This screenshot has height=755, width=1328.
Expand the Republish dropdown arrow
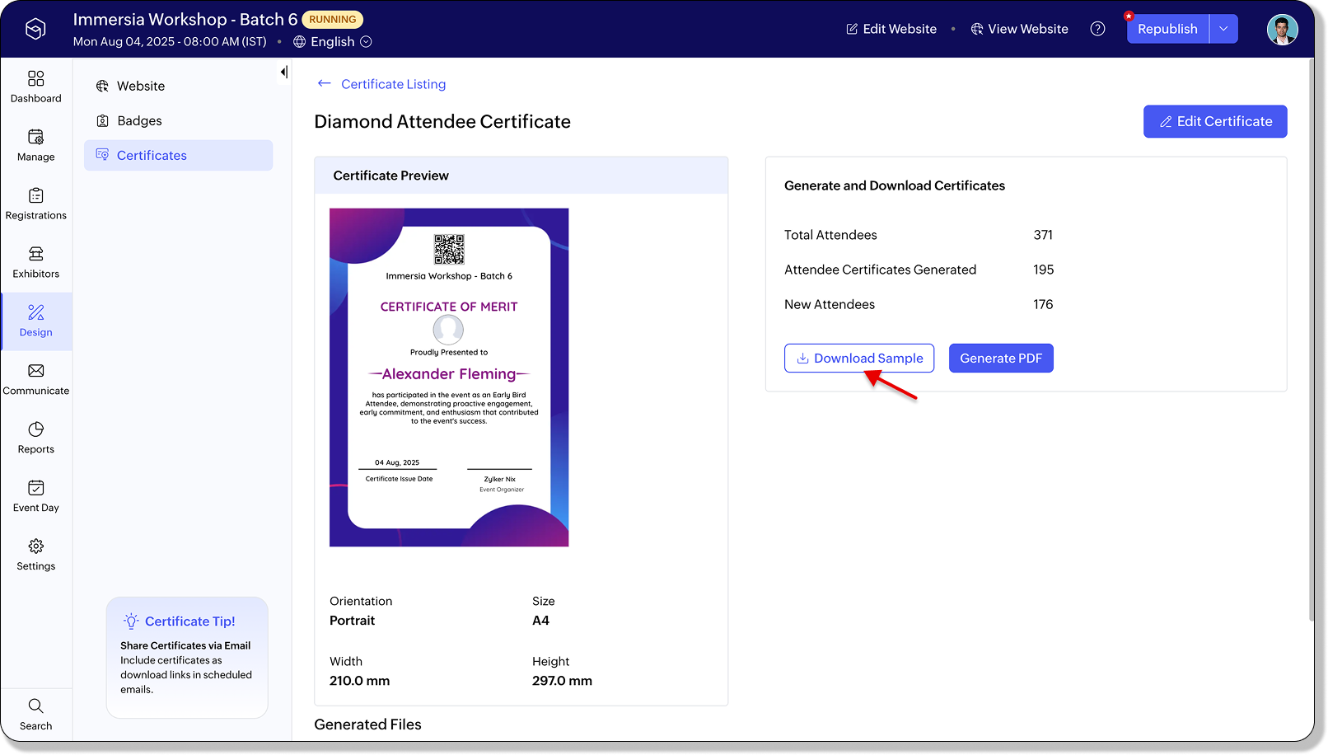(x=1223, y=29)
